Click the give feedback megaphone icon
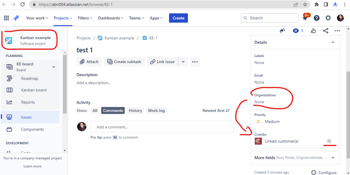350x175 pixels. pos(282,31)
